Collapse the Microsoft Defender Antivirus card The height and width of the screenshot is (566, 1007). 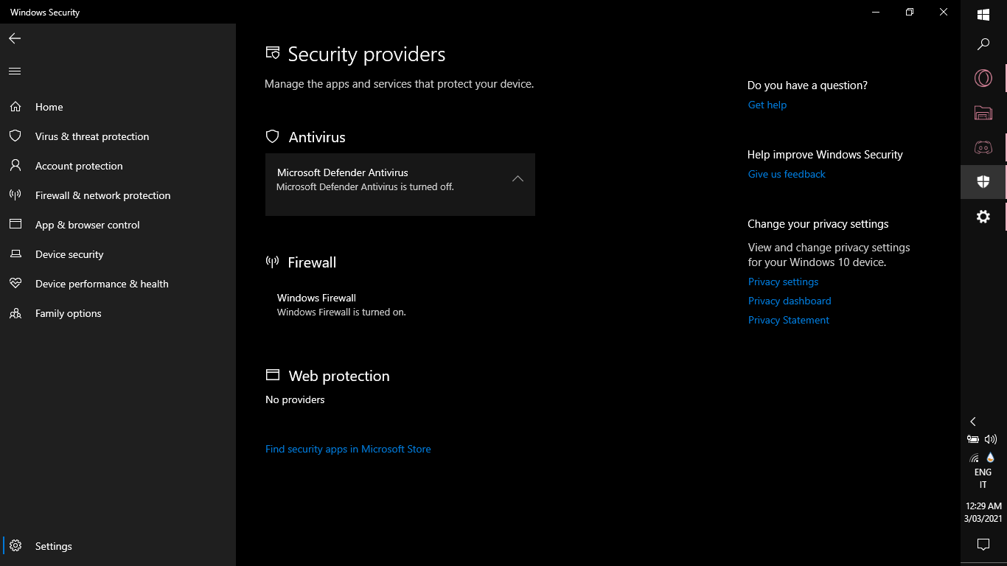point(518,179)
